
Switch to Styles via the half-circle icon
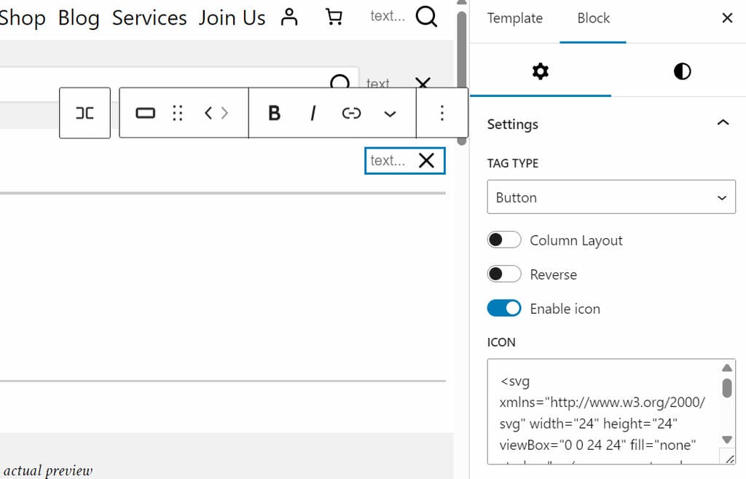point(682,71)
